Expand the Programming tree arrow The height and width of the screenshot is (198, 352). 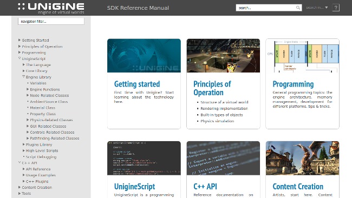tap(19, 52)
